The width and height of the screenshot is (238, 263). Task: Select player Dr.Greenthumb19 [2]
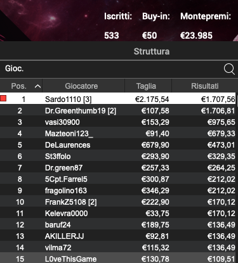click(117, 111)
